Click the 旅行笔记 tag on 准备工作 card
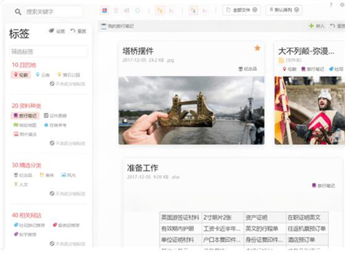This screenshot has width=345, height=253. click(x=324, y=185)
